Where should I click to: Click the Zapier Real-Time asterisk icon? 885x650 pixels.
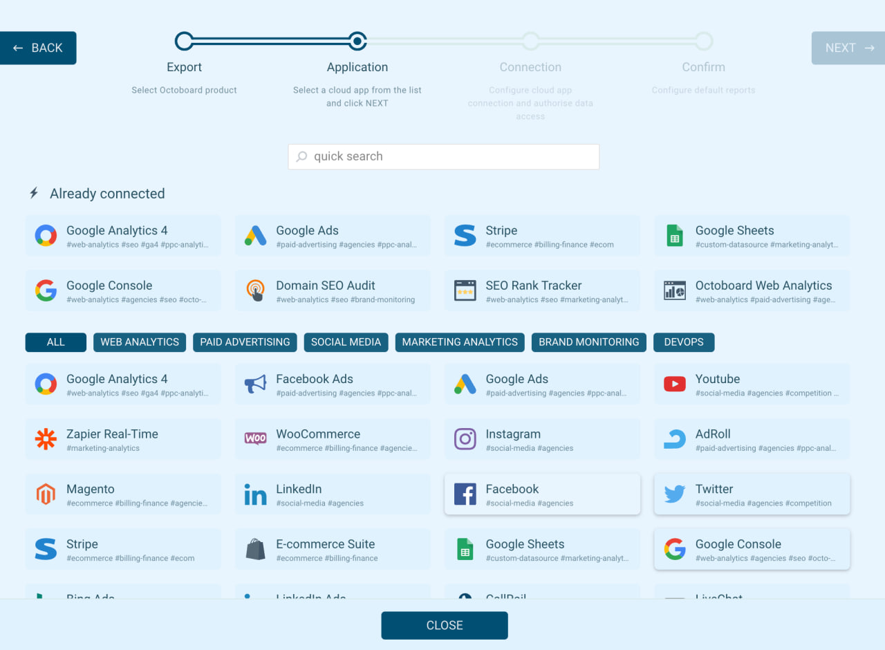(x=46, y=439)
